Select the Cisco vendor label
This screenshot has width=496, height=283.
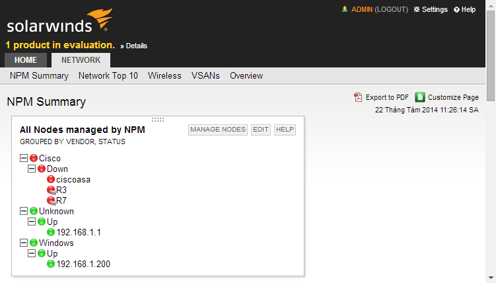point(50,158)
